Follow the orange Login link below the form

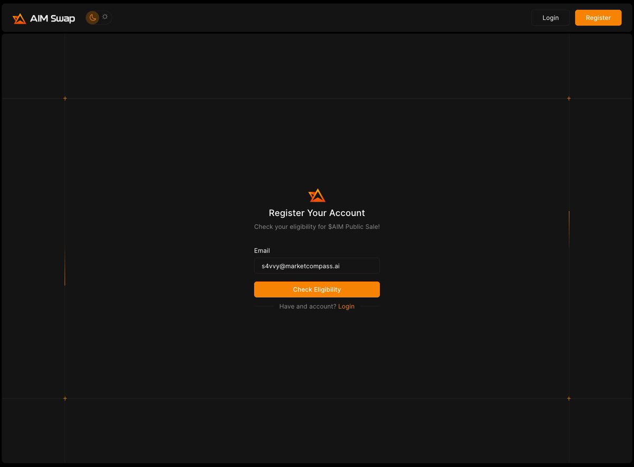[x=346, y=306]
